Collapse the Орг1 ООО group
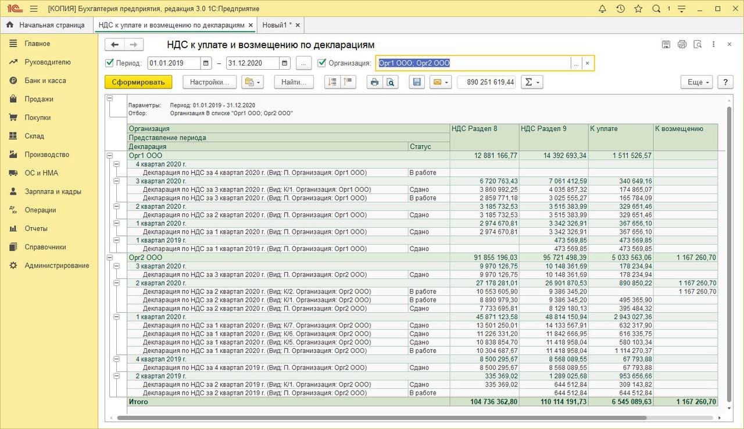The width and height of the screenshot is (744, 429). click(109, 156)
